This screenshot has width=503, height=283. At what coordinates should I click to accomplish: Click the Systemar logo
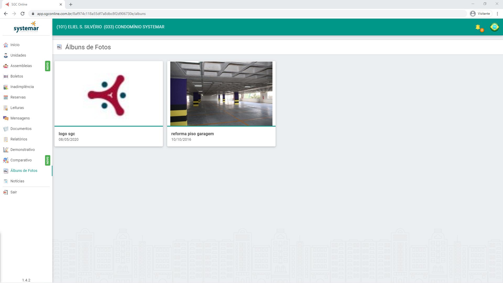pyautogui.click(x=26, y=27)
